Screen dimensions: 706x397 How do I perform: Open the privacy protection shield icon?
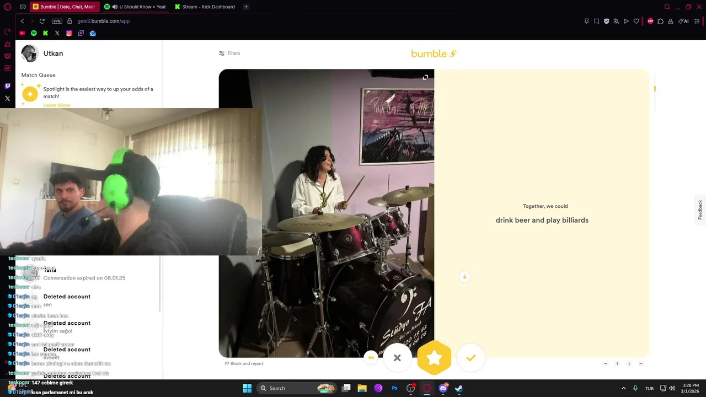tap(606, 21)
